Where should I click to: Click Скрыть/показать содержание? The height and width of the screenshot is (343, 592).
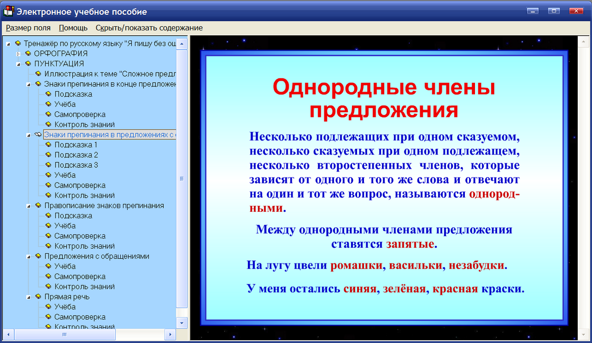click(x=148, y=28)
